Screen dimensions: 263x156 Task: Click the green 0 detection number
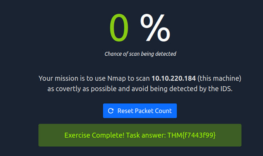tap(119, 29)
